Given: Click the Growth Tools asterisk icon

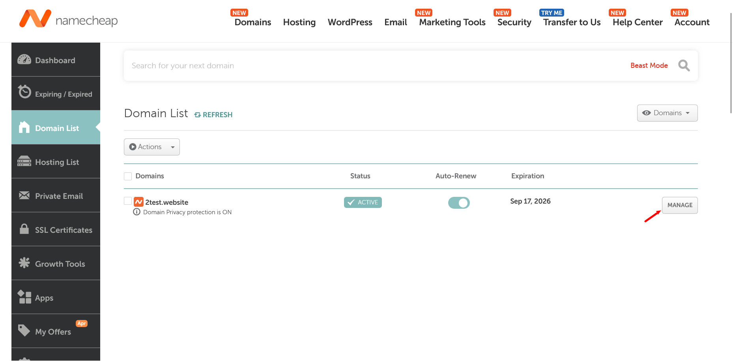Looking at the screenshot, I should coord(24,263).
